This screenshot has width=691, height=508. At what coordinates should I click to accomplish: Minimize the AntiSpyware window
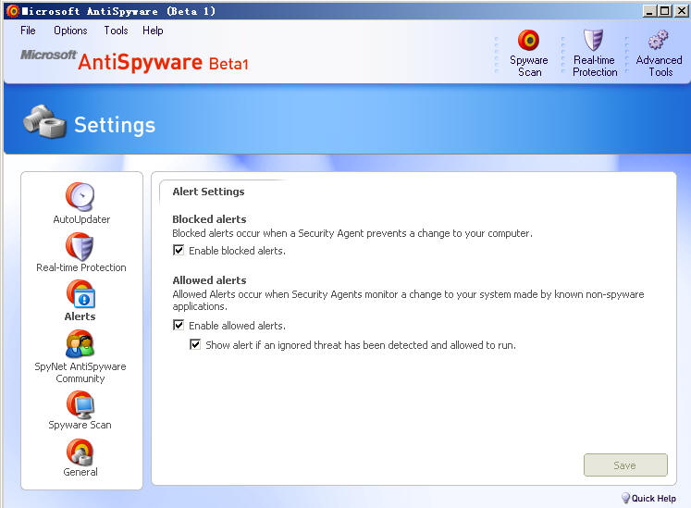pos(648,11)
